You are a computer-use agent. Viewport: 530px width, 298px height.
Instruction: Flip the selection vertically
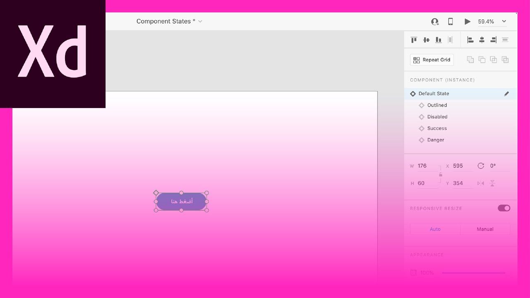pyautogui.click(x=492, y=183)
